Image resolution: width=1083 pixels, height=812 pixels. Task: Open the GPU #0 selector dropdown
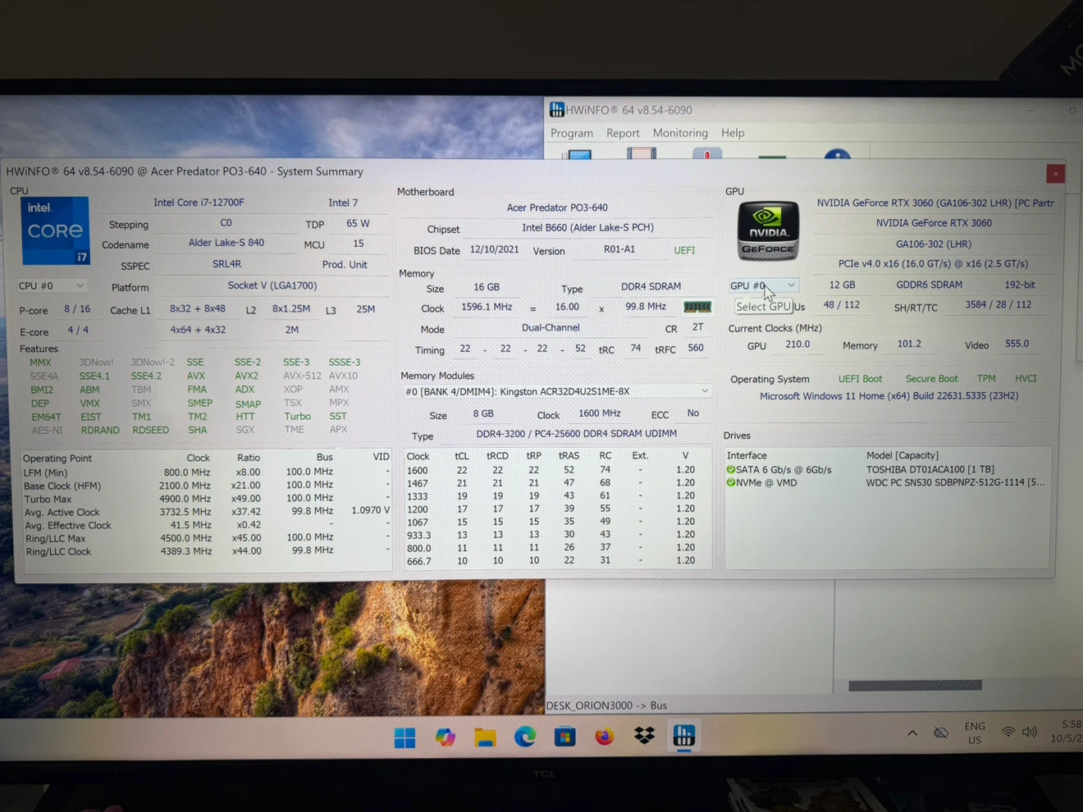coord(763,285)
